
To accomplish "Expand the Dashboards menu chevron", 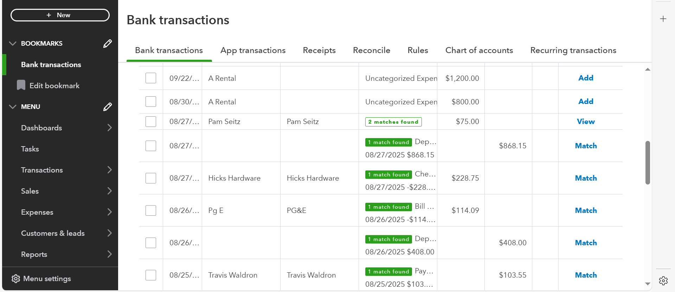I will (x=109, y=128).
